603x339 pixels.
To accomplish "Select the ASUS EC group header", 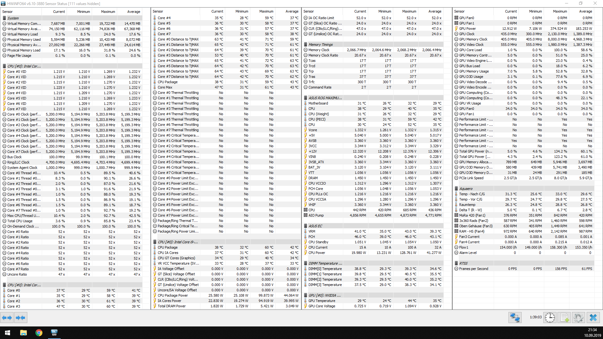I will click(315, 226).
